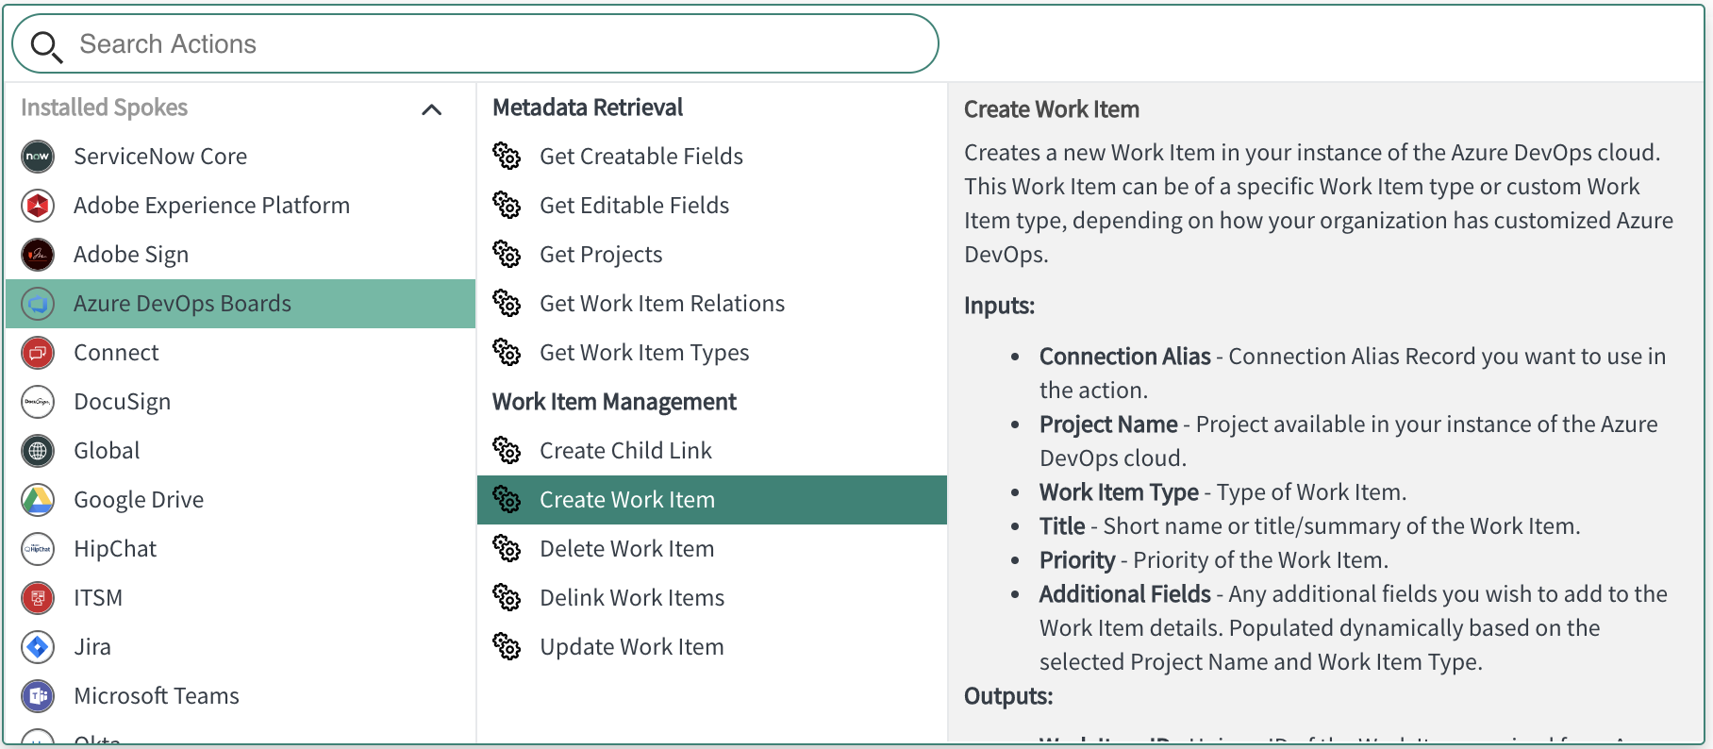Image resolution: width=1713 pixels, height=749 pixels.
Task: Open the Connect spoke entry
Action: (116, 353)
